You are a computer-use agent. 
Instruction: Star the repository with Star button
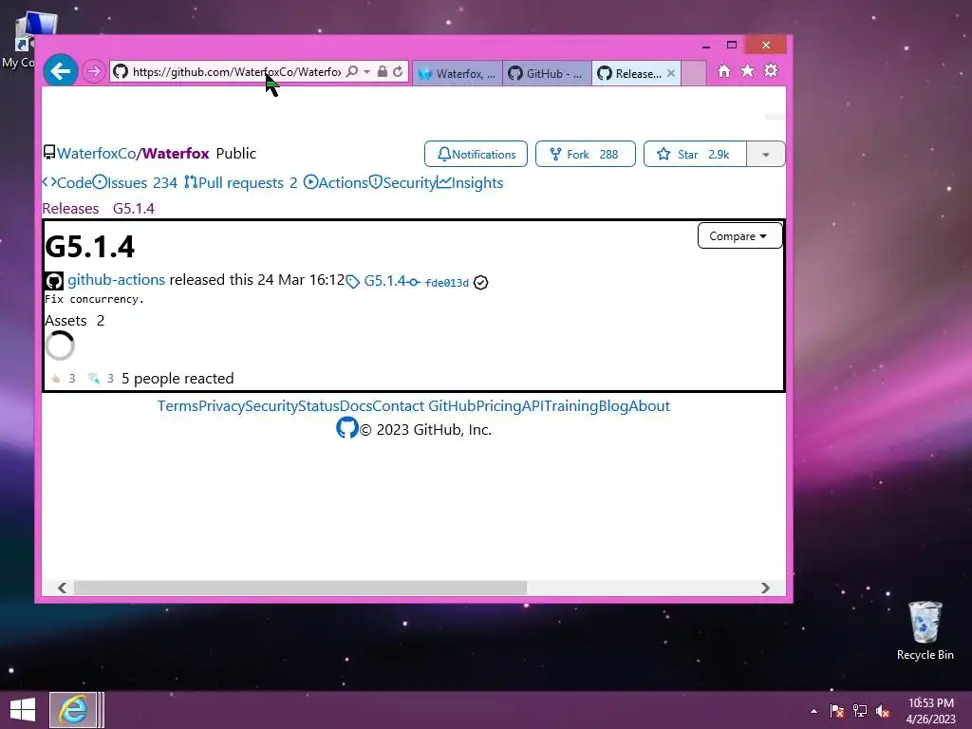coord(695,154)
